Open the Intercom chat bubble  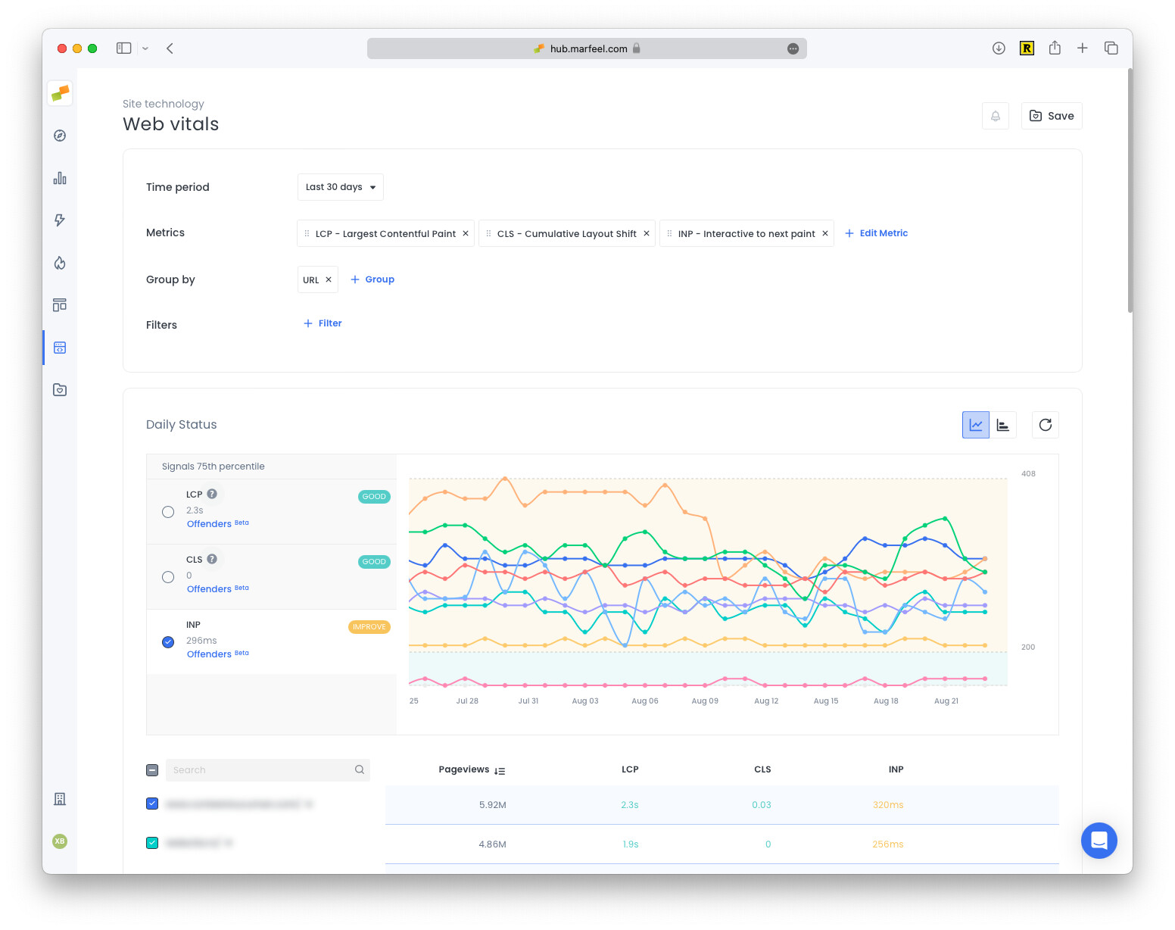pos(1099,841)
